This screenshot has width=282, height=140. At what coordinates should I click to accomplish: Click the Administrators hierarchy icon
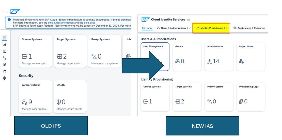(x=210, y=61)
